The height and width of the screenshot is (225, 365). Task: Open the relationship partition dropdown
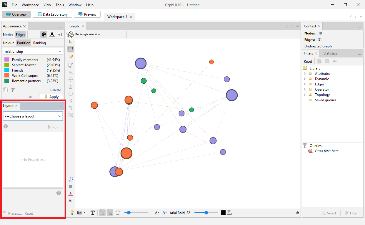pyautogui.click(x=33, y=51)
